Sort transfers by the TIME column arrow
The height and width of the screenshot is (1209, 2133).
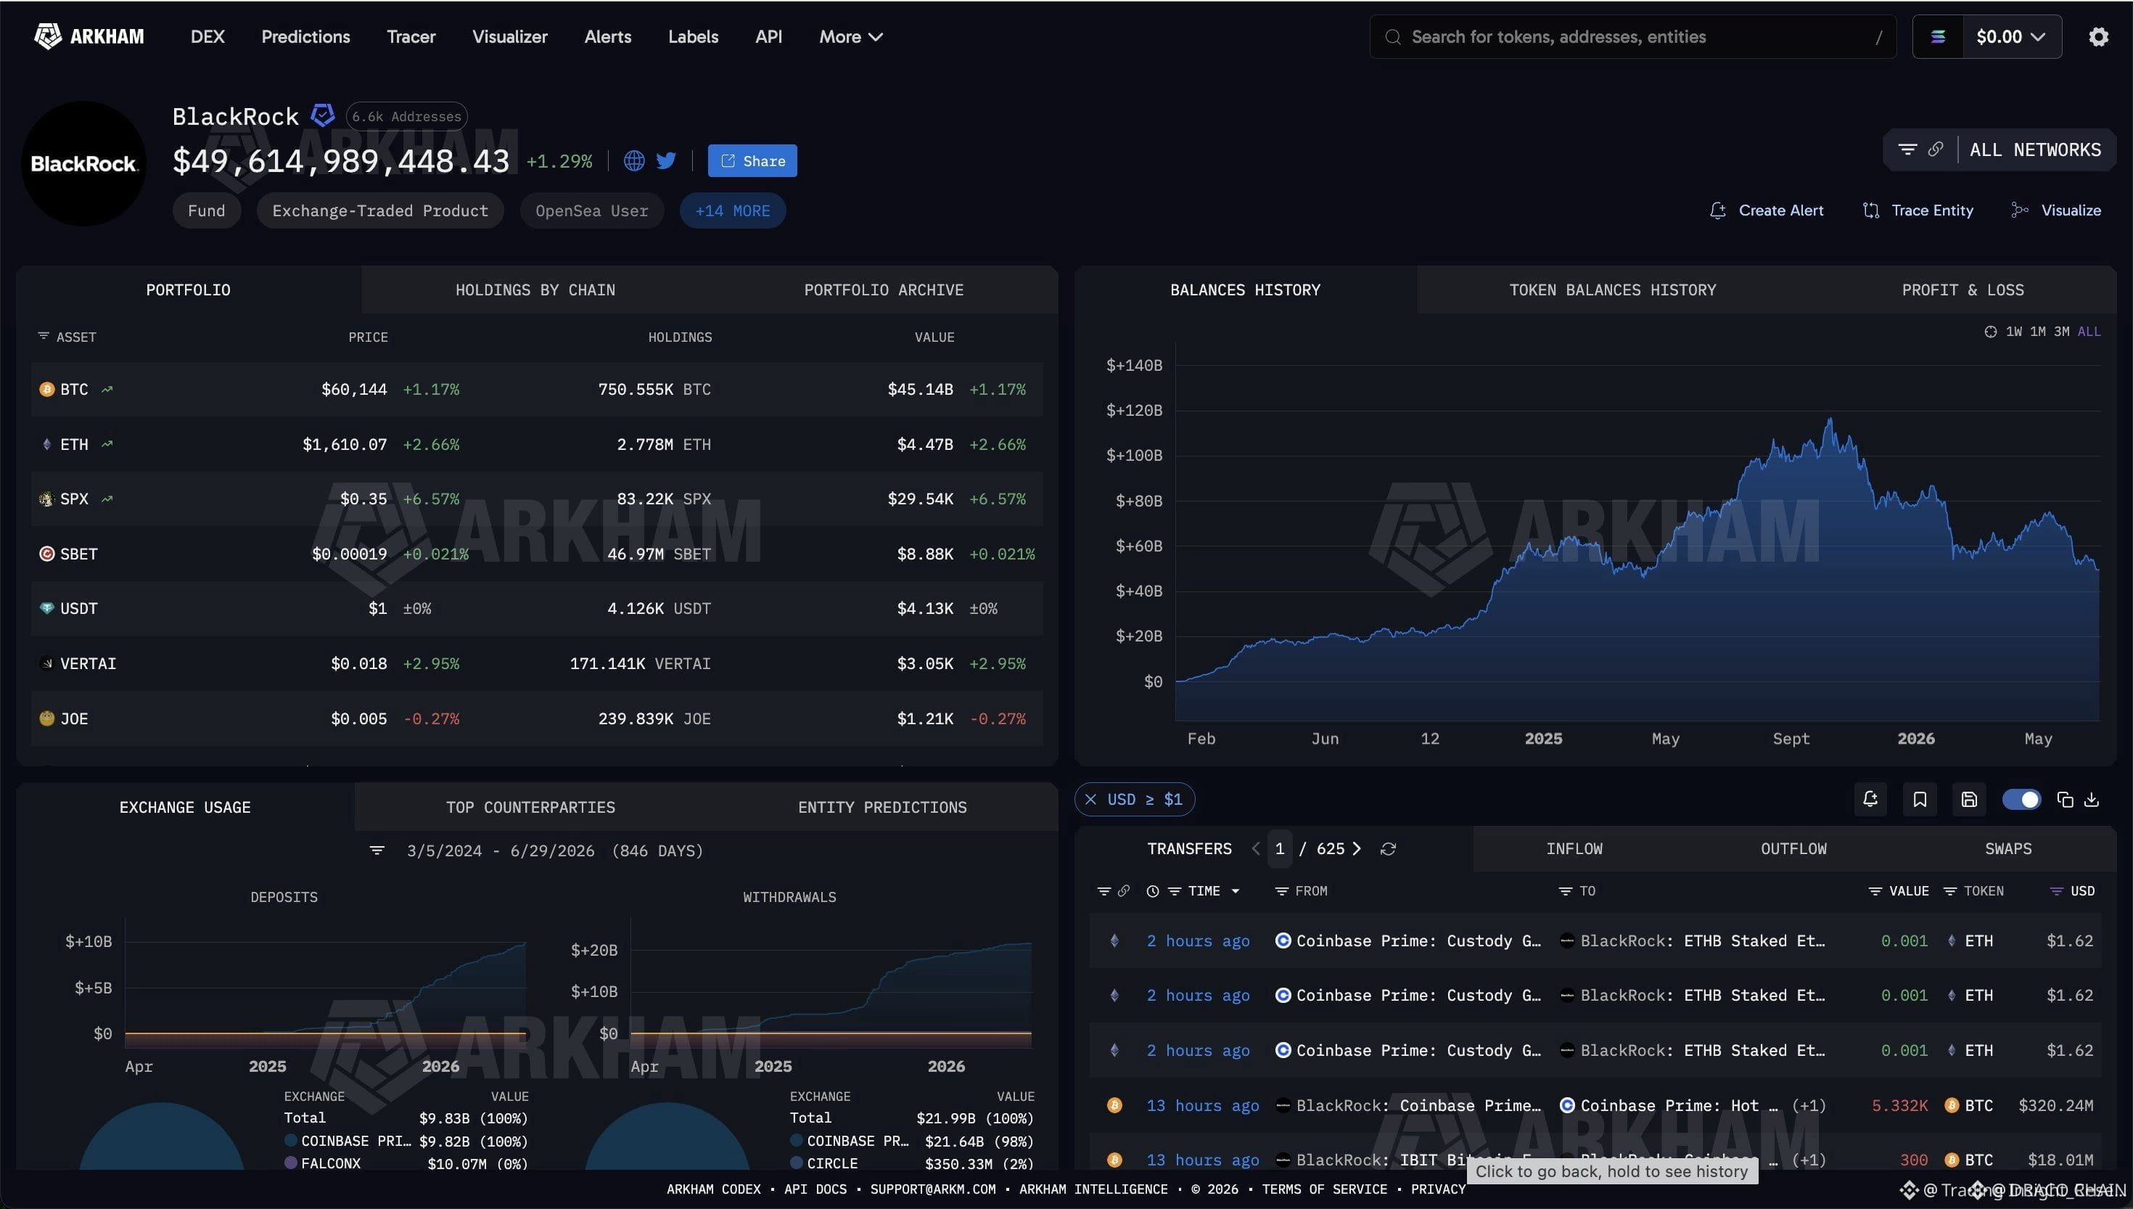point(1236,891)
